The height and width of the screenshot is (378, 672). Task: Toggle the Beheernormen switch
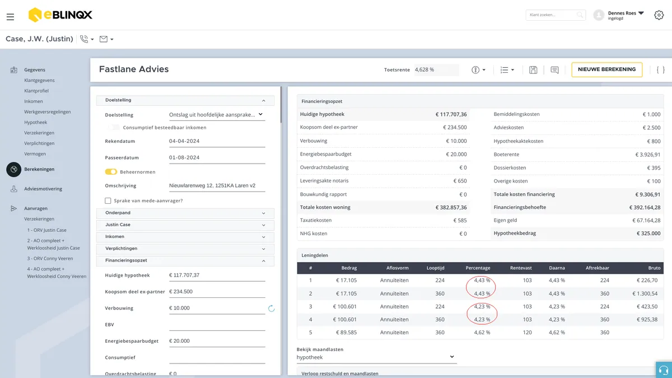click(x=111, y=172)
